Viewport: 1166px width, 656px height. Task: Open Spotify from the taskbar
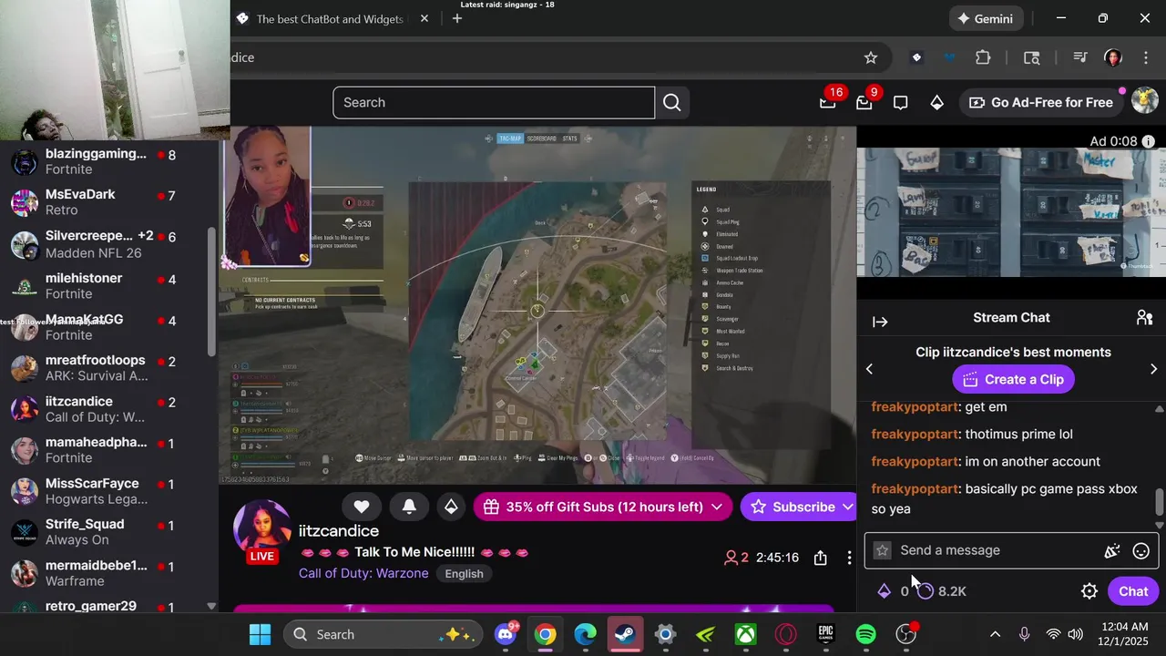coord(865,634)
